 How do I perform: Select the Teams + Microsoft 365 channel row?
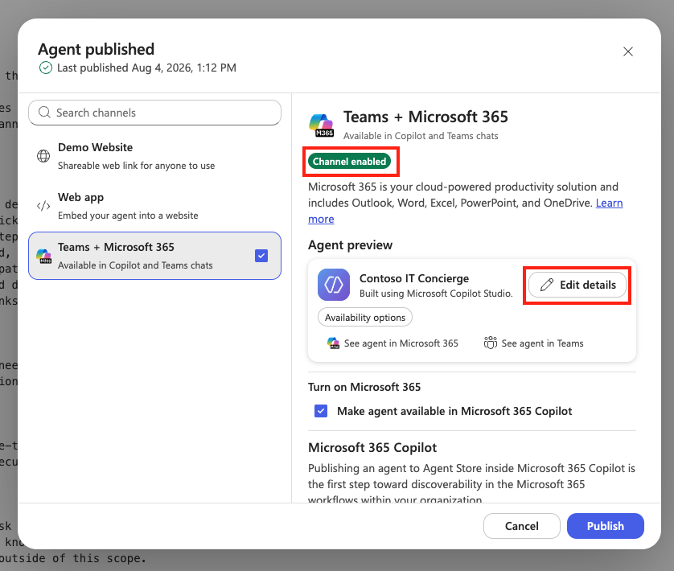click(154, 256)
